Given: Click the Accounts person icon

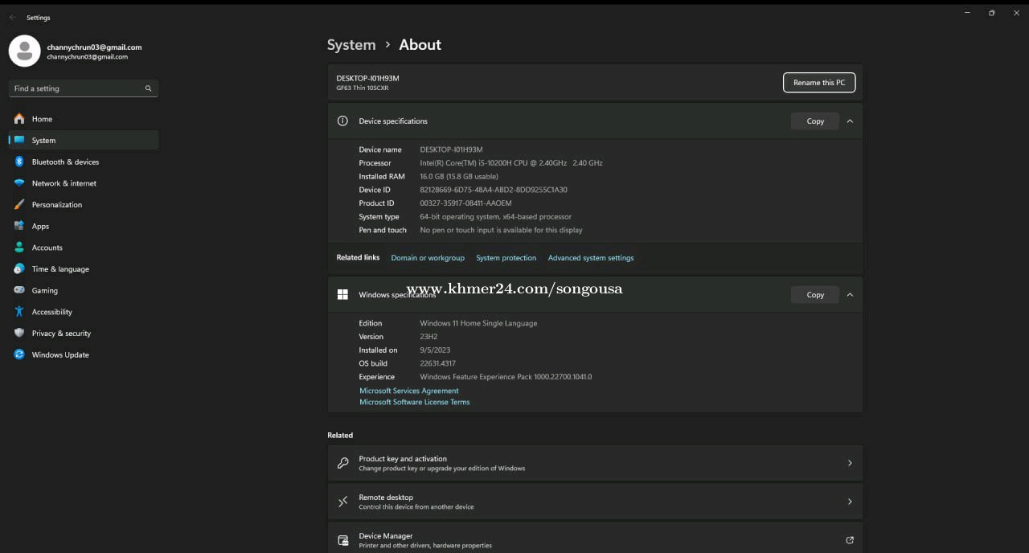Looking at the screenshot, I should (x=19, y=248).
